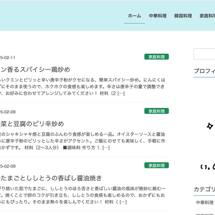215x215 pixels.
Task: Open the たまごとししとうの香ばし醤油焼き post title
Action: 51,178
